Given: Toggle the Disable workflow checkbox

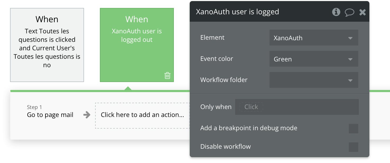Looking at the screenshot, I should (353, 147).
